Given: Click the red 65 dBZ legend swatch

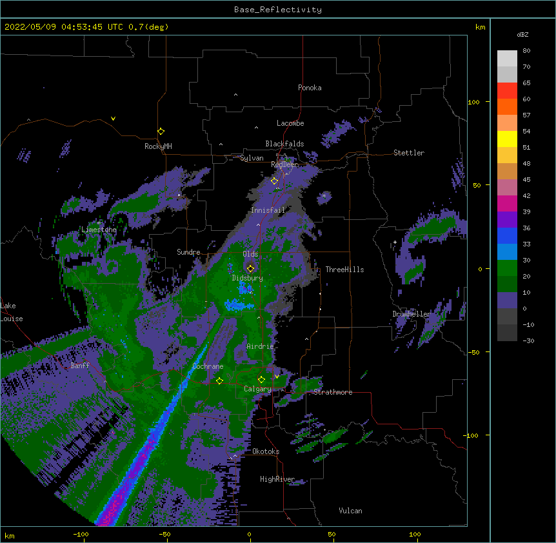Looking at the screenshot, I should click(x=507, y=91).
